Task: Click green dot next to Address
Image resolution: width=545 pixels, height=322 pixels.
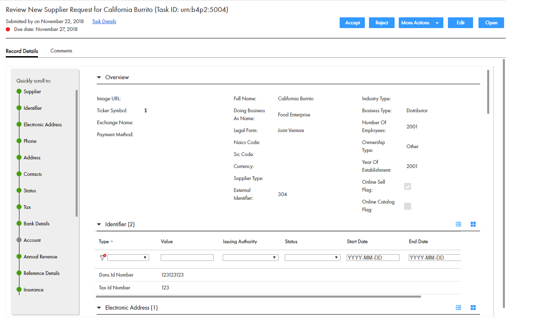Action: [x=19, y=158]
